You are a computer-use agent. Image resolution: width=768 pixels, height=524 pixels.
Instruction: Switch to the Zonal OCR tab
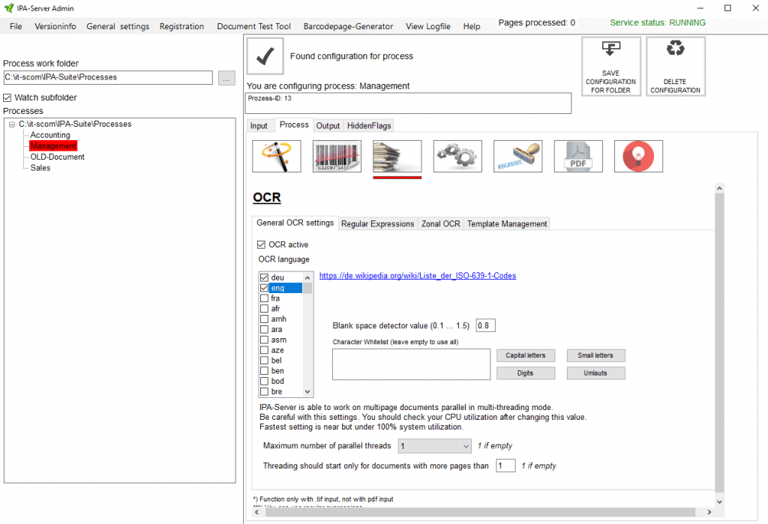440,223
